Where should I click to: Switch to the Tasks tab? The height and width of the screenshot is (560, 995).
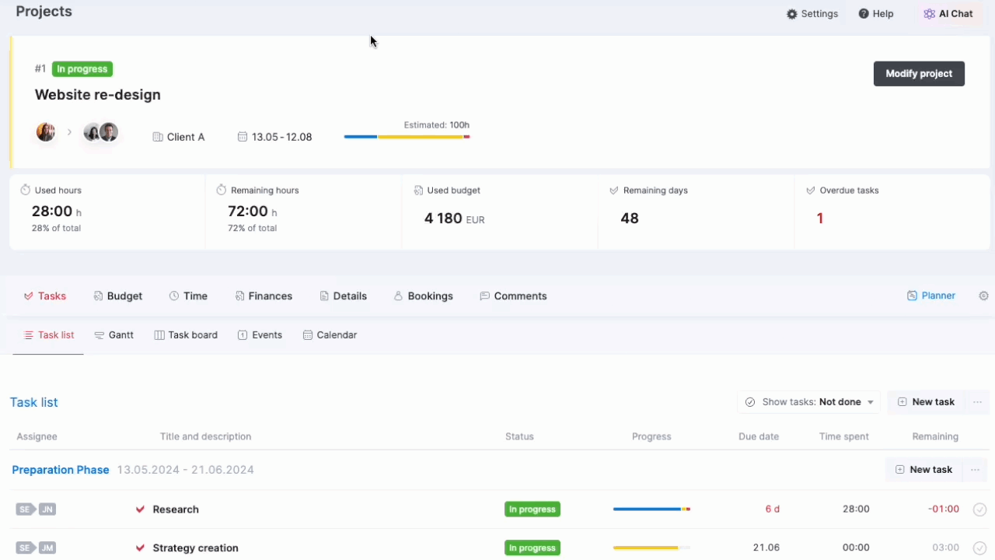coord(45,296)
